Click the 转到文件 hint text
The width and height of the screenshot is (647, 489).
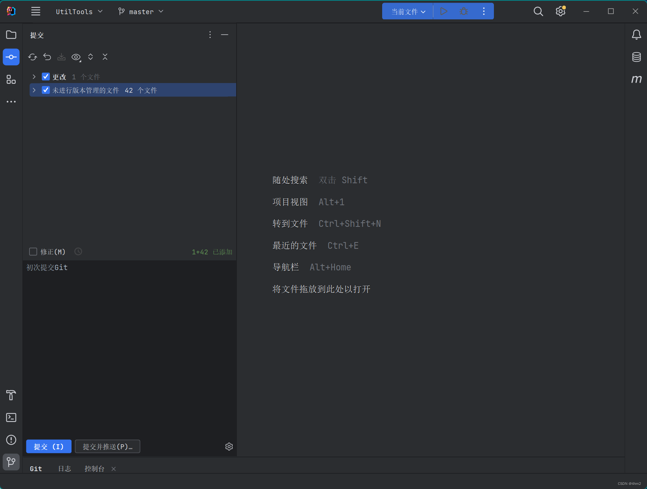pos(290,224)
